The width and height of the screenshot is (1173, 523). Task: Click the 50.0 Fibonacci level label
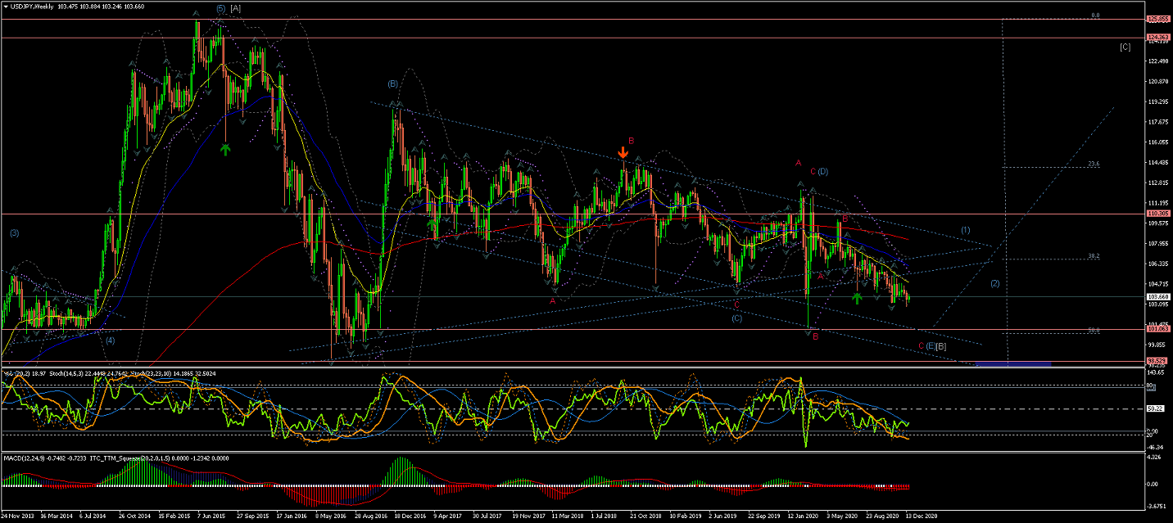pos(1094,330)
